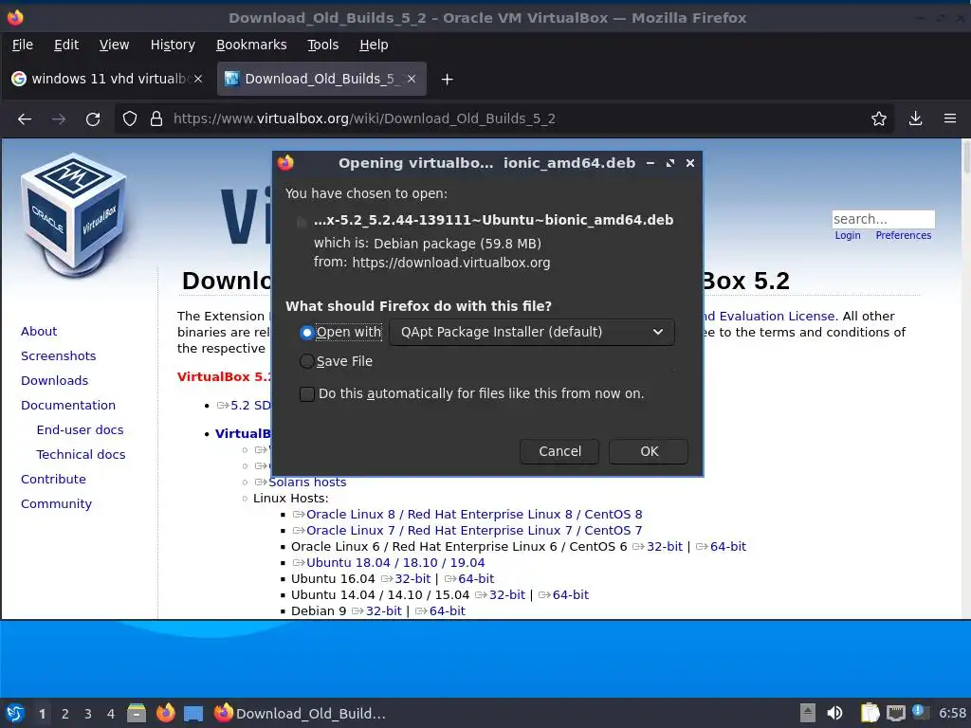971x728 pixels.
Task: Open the History menu
Action: 173,45
